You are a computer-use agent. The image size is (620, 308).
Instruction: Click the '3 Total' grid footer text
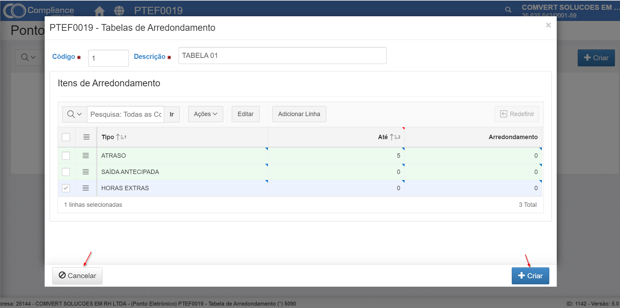(x=528, y=205)
